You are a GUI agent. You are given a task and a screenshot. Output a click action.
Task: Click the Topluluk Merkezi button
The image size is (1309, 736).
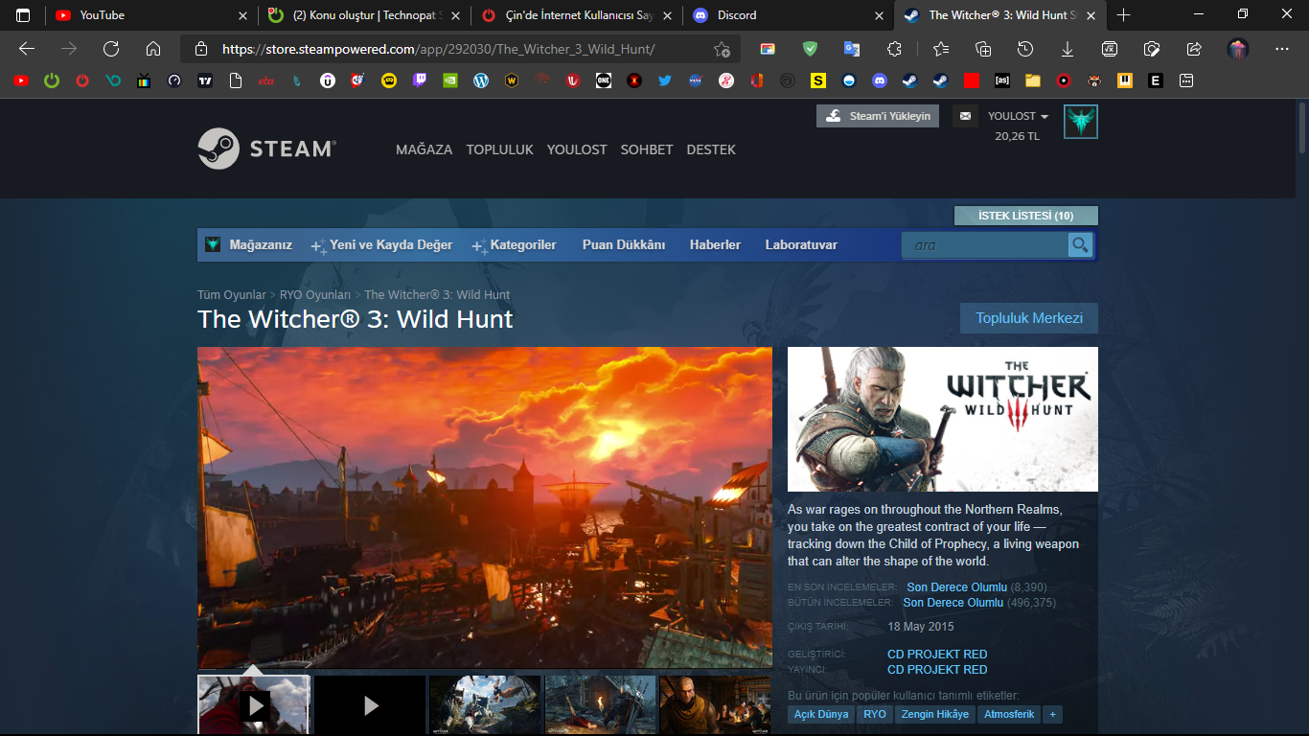[x=1029, y=318]
